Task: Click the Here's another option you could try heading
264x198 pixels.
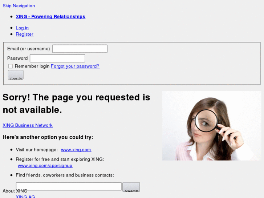Action: [x=48, y=137]
